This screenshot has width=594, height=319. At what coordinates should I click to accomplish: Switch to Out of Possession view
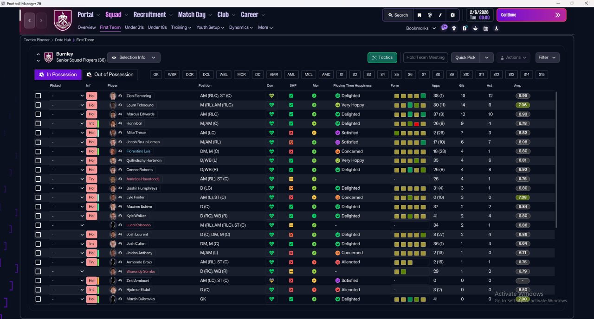tap(110, 75)
